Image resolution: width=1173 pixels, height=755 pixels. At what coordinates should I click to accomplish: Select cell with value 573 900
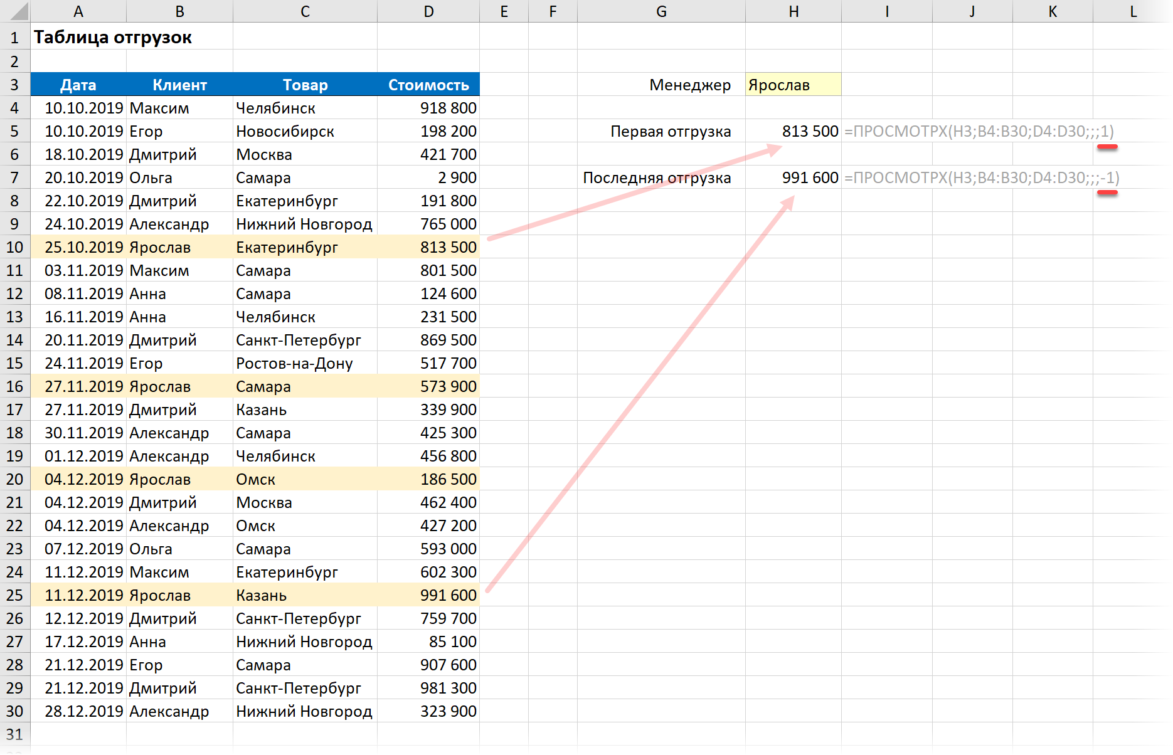click(428, 386)
